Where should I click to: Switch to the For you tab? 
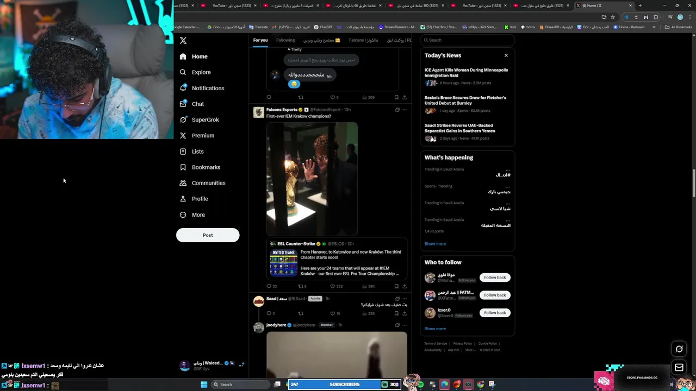coord(260,40)
